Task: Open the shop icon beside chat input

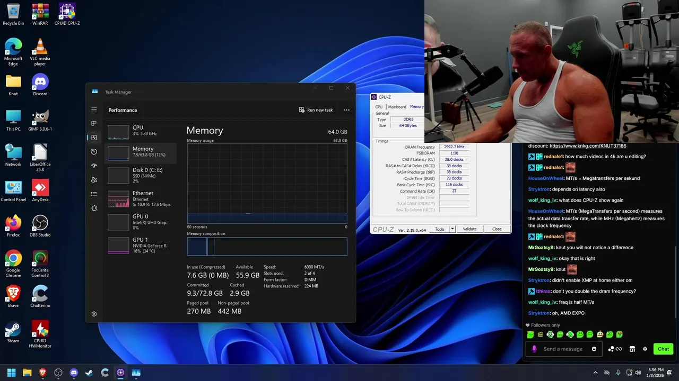Action: tap(632, 349)
